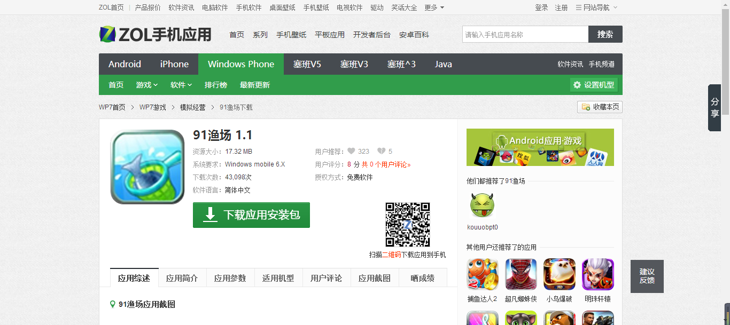Expand the 网站导航 dropdown menu
Viewport: 730px width, 325px height.
(x=596, y=7)
